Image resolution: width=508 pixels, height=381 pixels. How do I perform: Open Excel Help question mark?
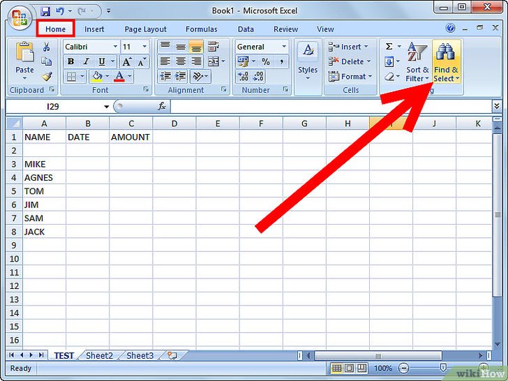[450, 28]
